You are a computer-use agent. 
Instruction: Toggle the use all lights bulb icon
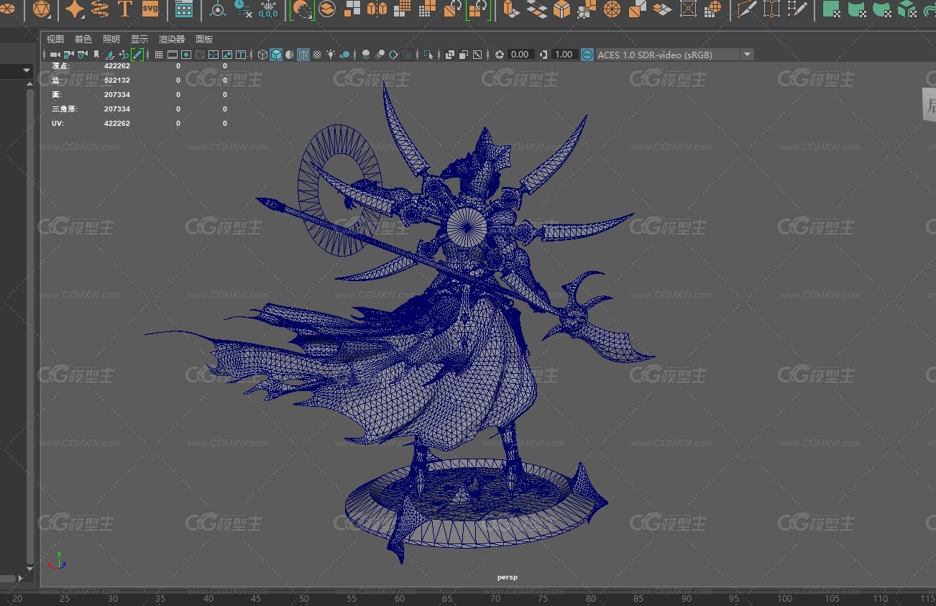click(331, 55)
